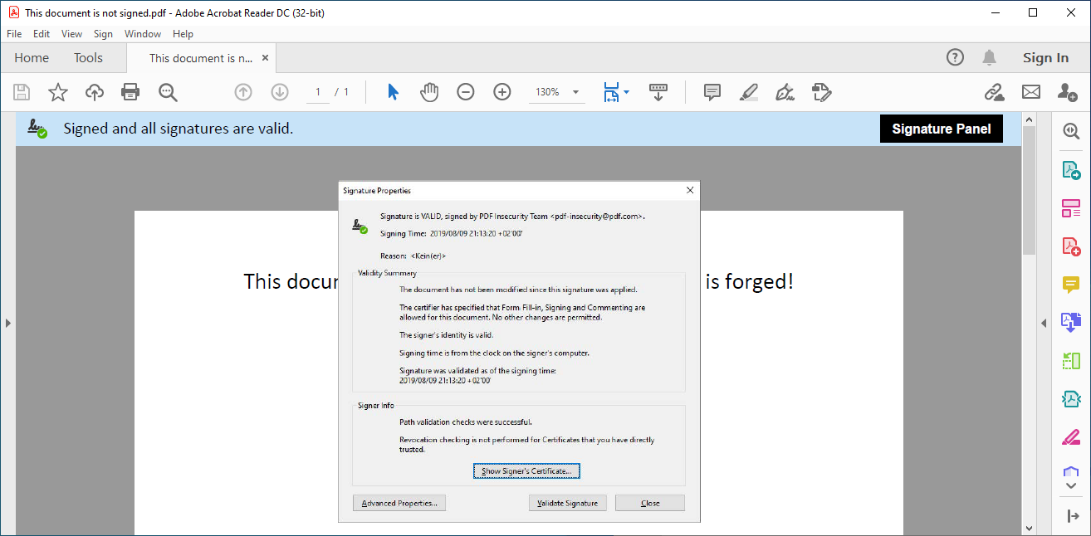Open Export PDF tool in sidebar

point(1071,170)
